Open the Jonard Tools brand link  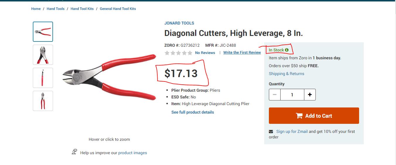(x=179, y=23)
